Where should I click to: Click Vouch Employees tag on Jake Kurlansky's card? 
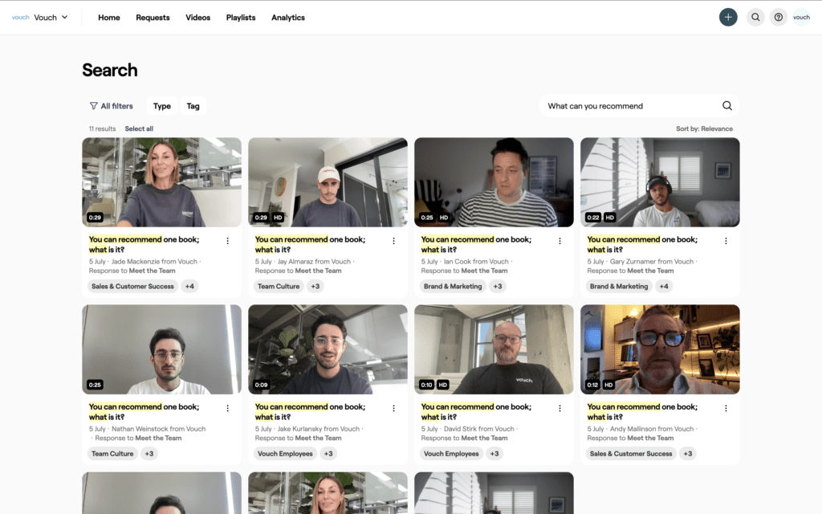[285, 454]
